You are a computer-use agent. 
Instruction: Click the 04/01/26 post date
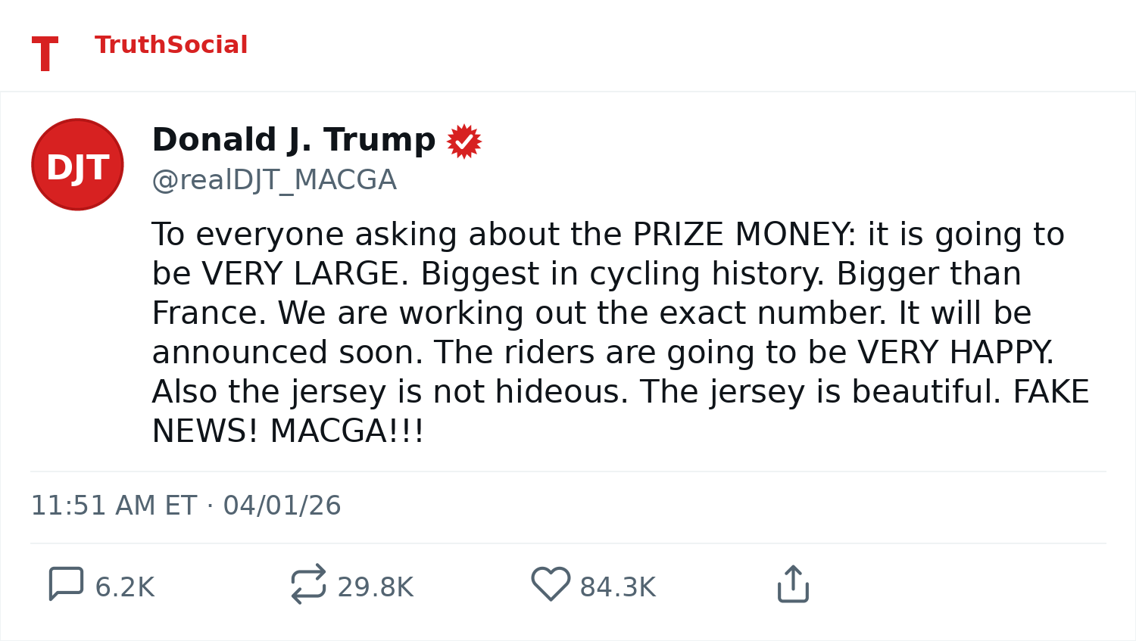[x=282, y=506]
